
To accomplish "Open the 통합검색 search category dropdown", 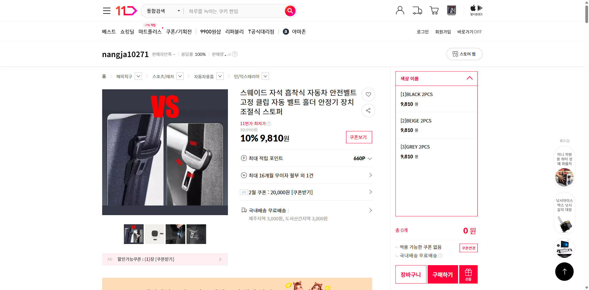I will pyautogui.click(x=162, y=11).
